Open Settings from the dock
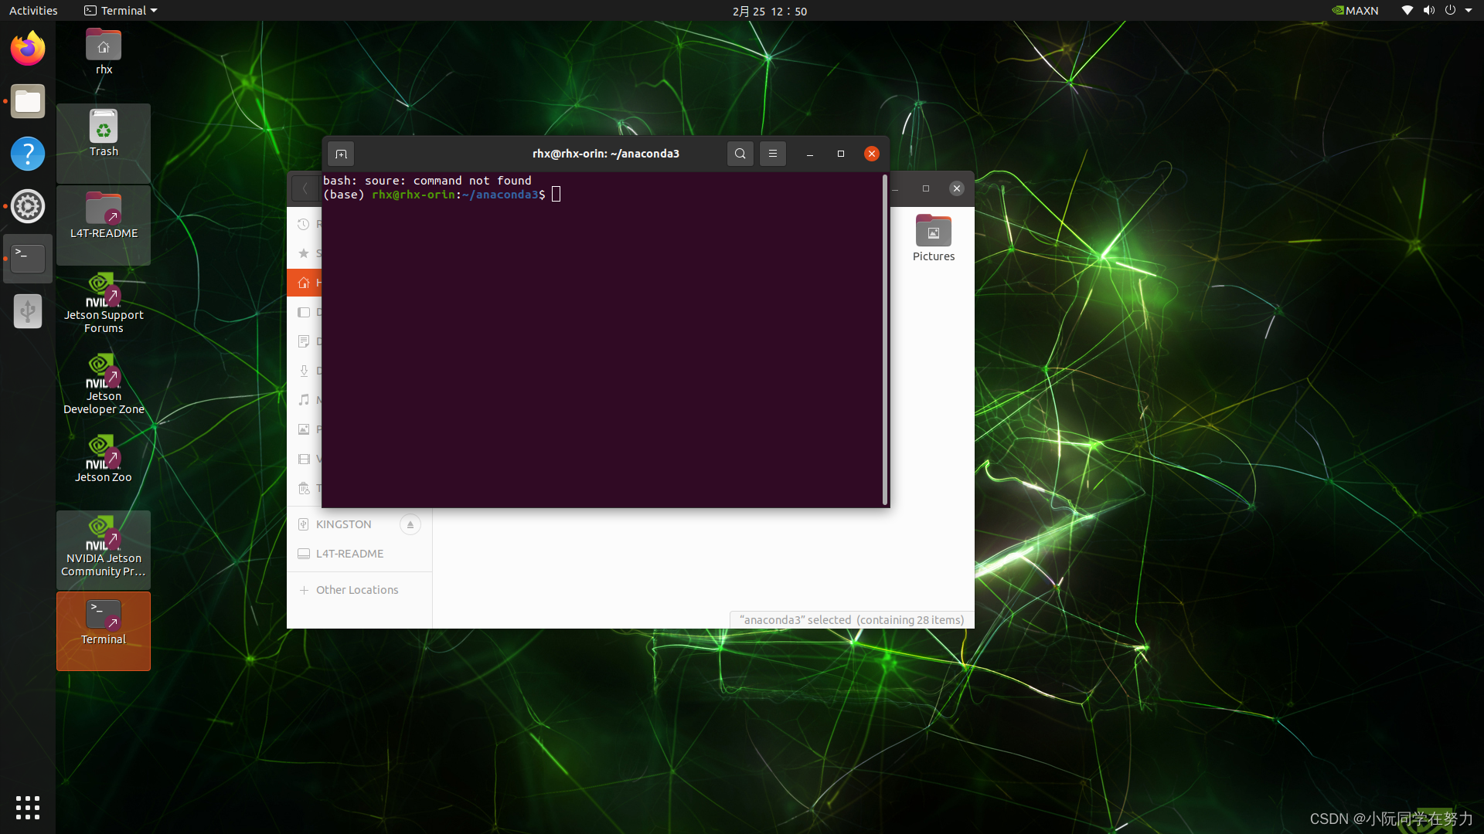The width and height of the screenshot is (1484, 834). tap(28, 206)
